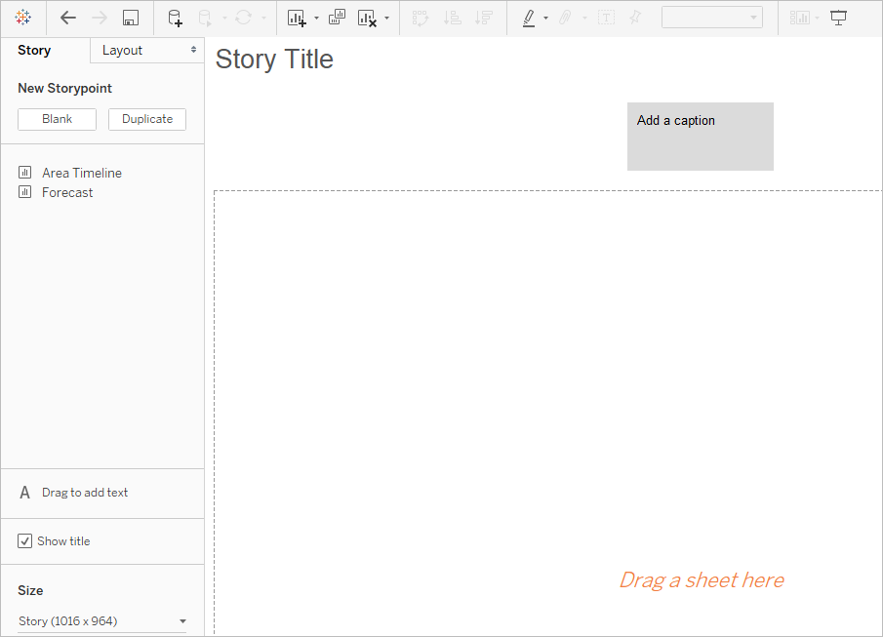
Task: Open the Show Me cards dropdown arrow
Action: [817, 18]
